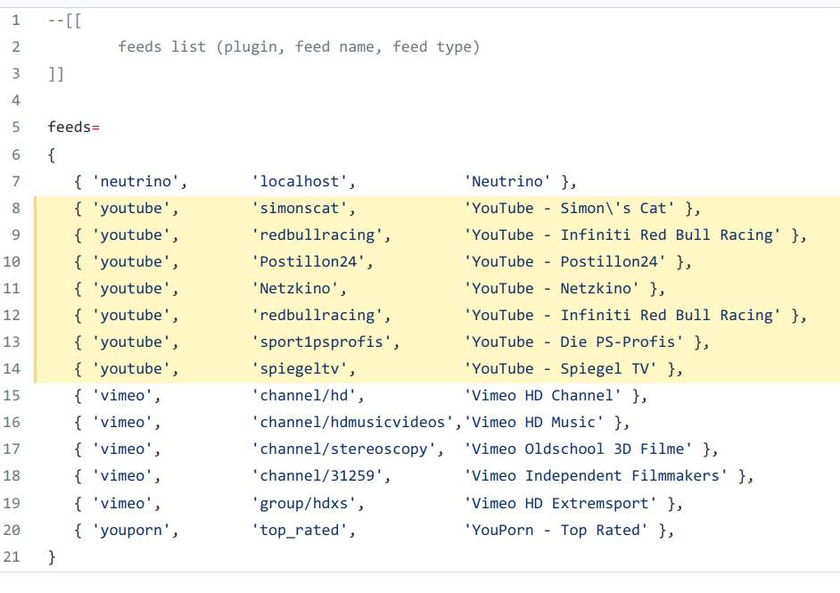The image size is (840, 593).
Task: Select line number 8 in the gutter
Action: [x=16, y=208]
